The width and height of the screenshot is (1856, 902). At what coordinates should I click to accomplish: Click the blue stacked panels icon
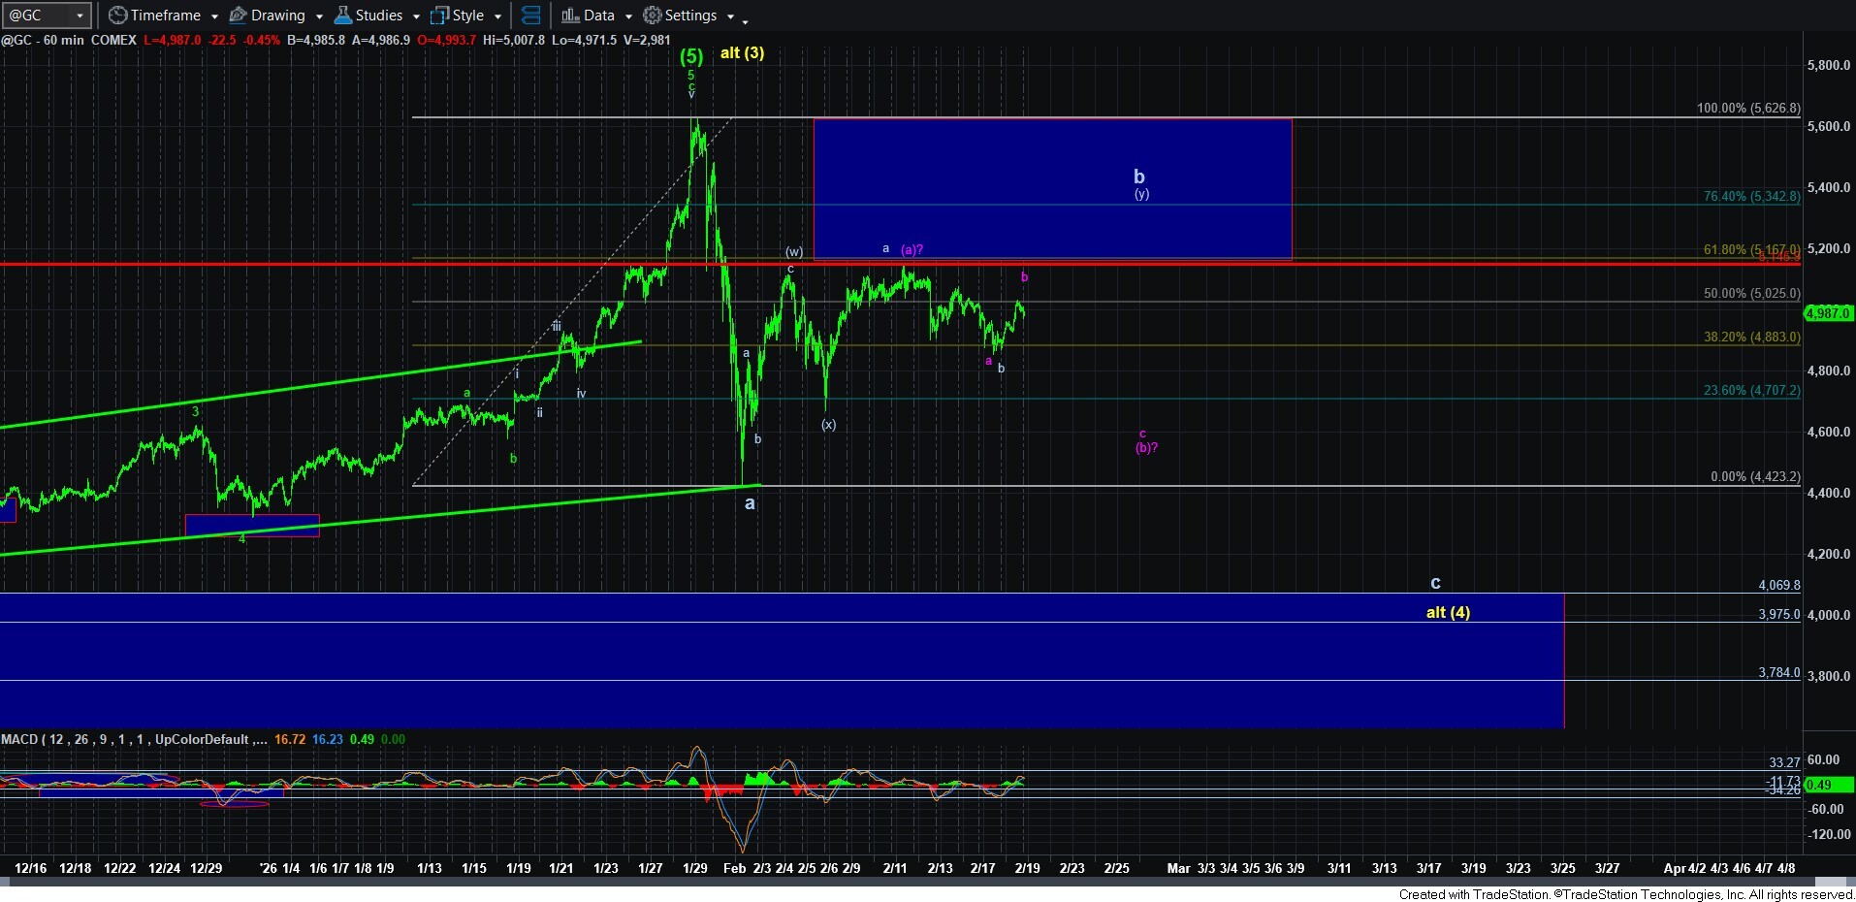(530, 16)
